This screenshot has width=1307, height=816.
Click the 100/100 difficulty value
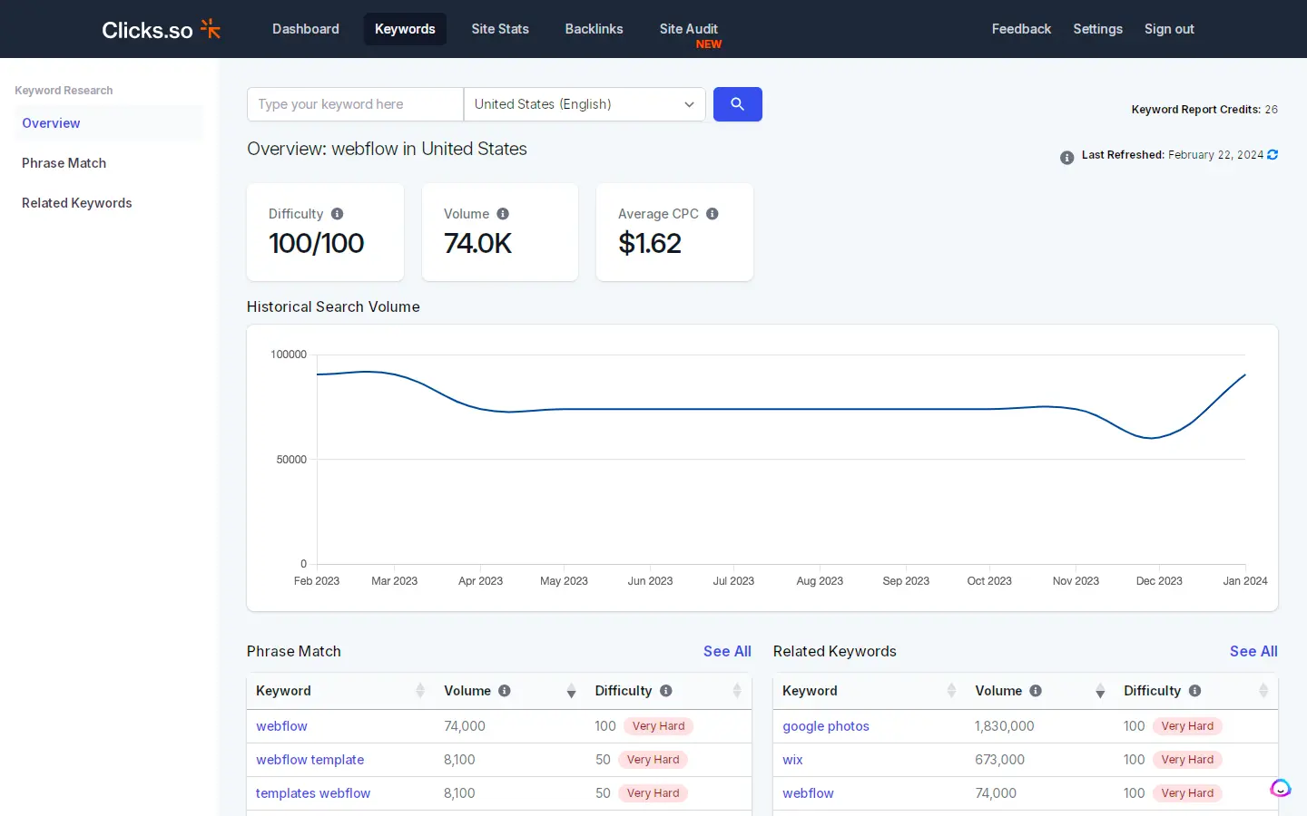[316, 243]
